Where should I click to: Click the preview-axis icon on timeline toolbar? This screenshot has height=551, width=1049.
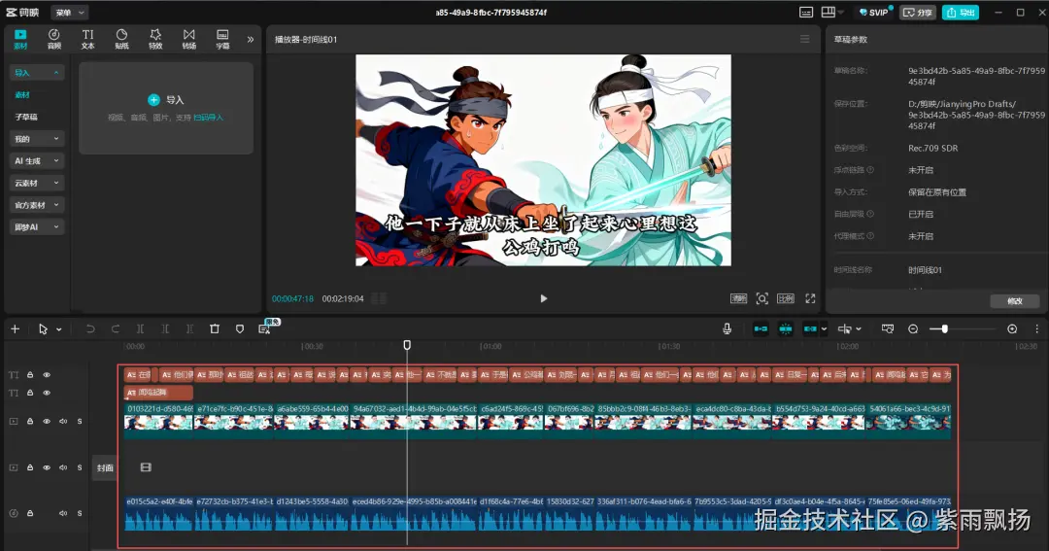845,328
